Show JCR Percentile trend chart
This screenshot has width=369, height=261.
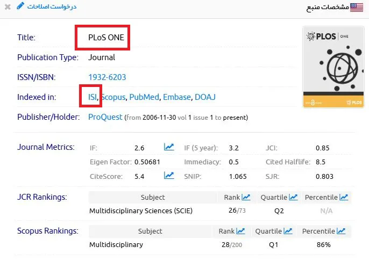pyautogui.click(x=344, y=197)
